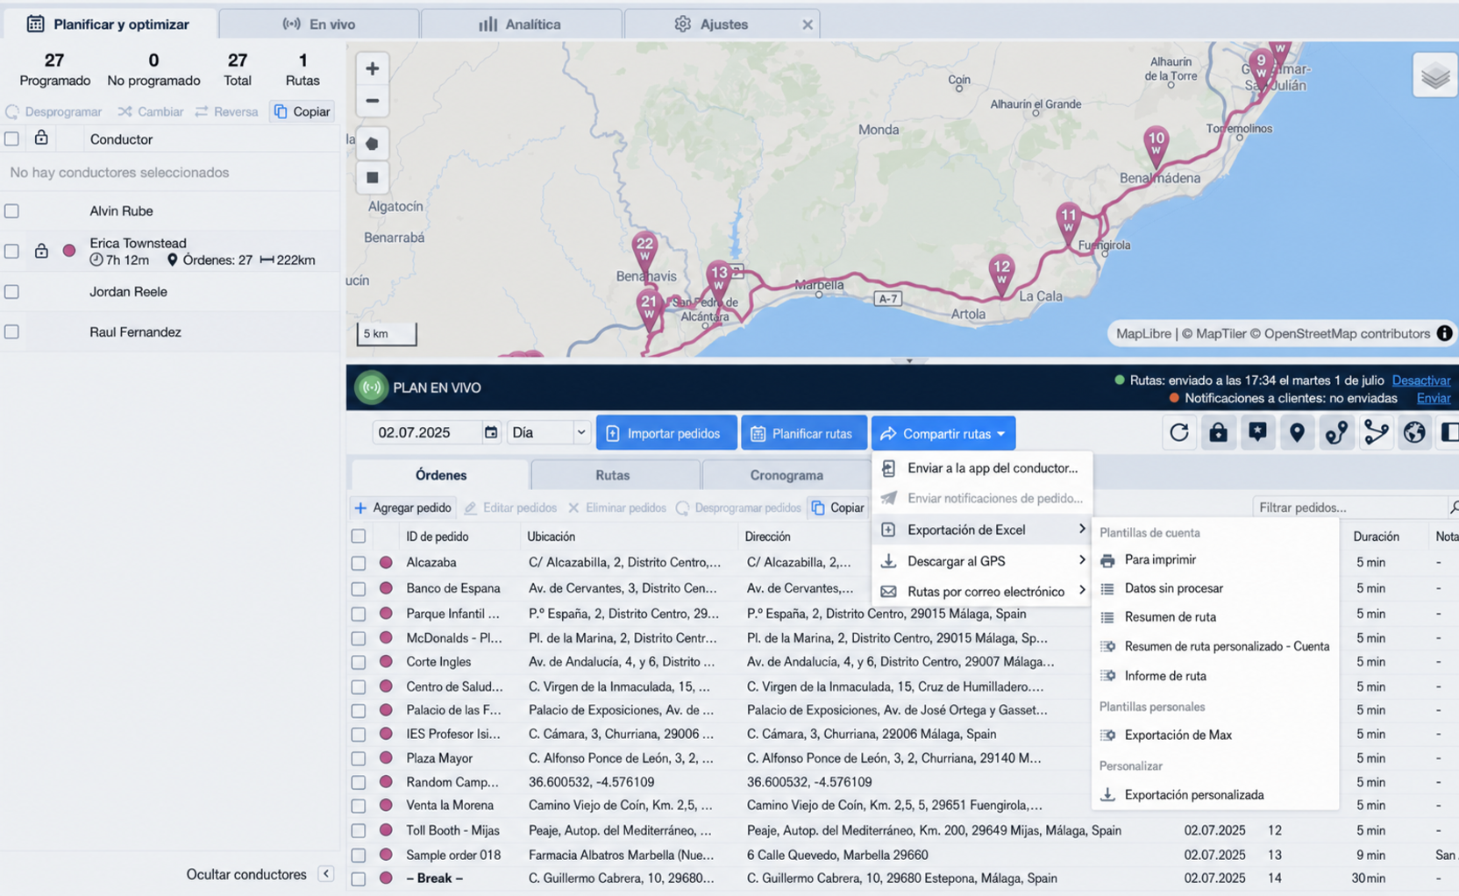Screen dimensions: 1459x896
Task: Open the calendar date picker icon
Action: [491, 432]
